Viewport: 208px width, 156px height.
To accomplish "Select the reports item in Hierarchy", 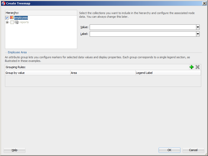I will (x=24, y=22).
